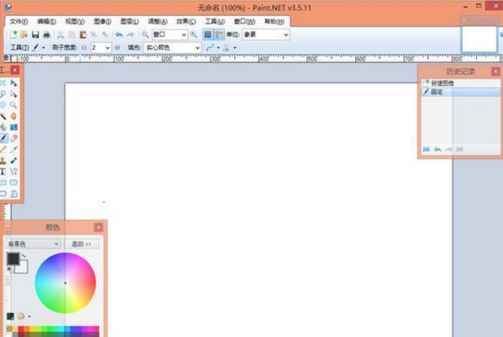The width and height of the screenshot is (503, 337).
Task: Select the 画笔 history entry
Action: [460, 92]
